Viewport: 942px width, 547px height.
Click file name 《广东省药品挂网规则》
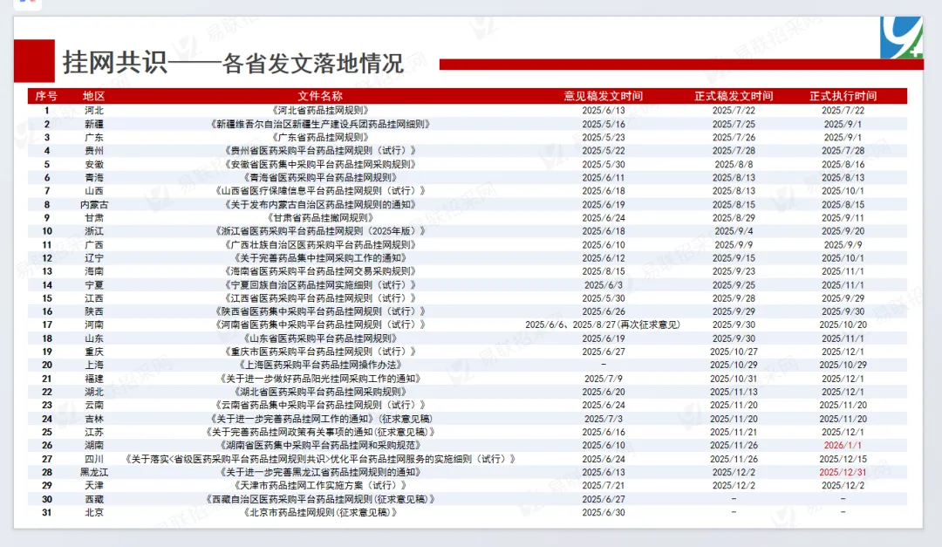(320, 138)
